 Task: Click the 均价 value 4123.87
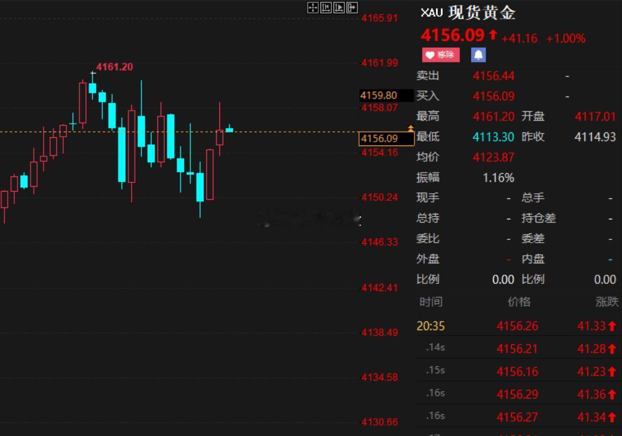click(493, 157)
